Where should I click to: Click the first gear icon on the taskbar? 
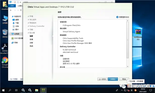pyautogui.click(x=23, y=90)
